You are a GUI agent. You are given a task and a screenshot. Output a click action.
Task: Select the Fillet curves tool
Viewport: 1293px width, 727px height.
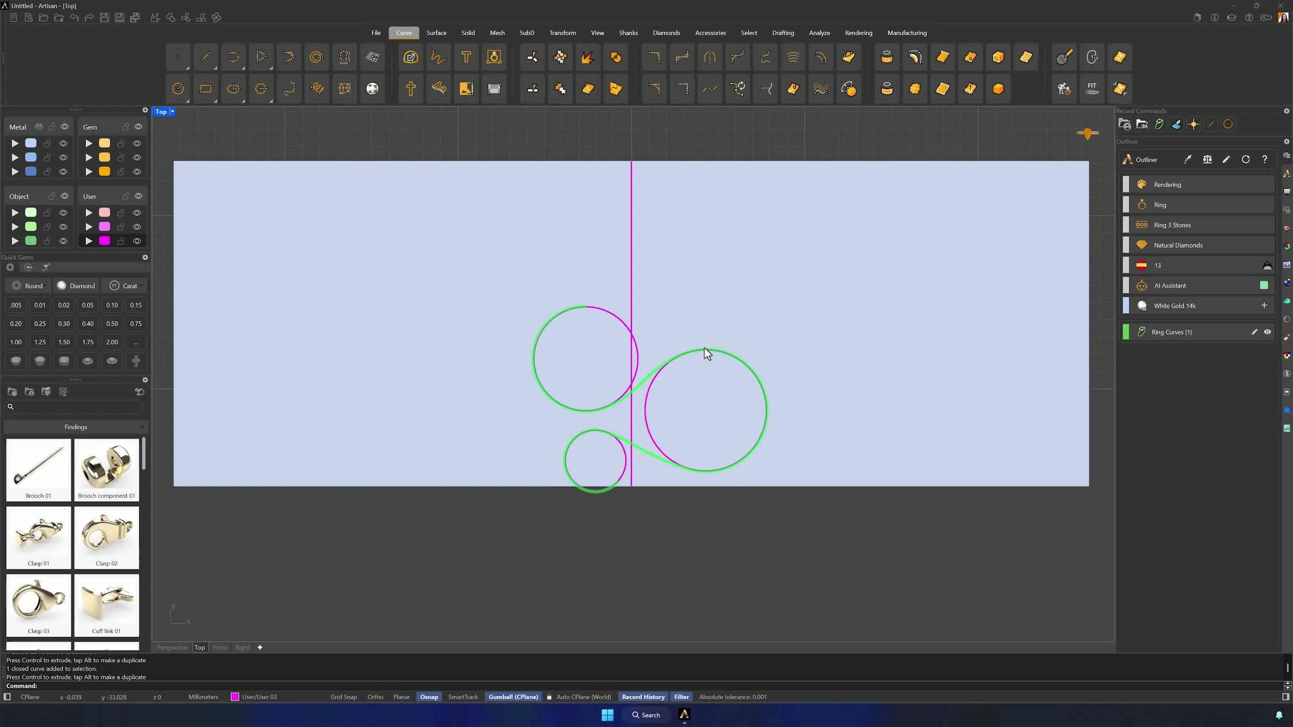pos(654,57)
